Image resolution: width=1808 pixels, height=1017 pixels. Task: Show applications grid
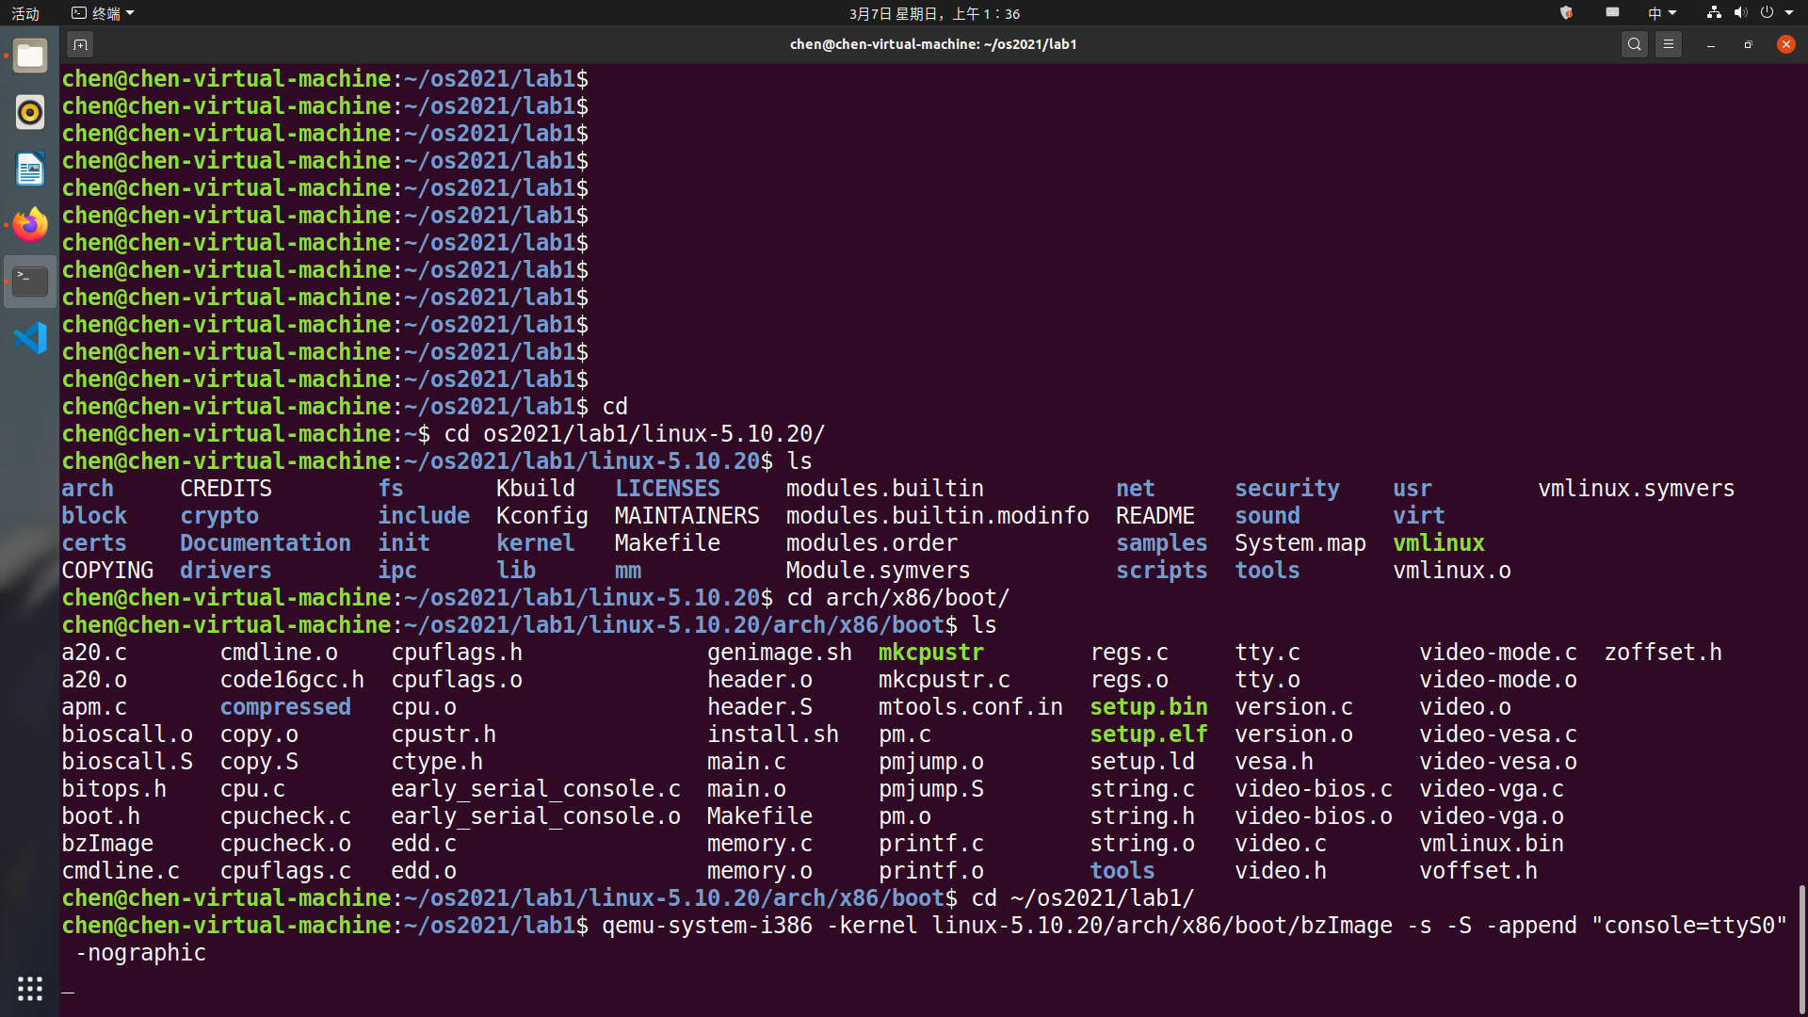(30, 988)
